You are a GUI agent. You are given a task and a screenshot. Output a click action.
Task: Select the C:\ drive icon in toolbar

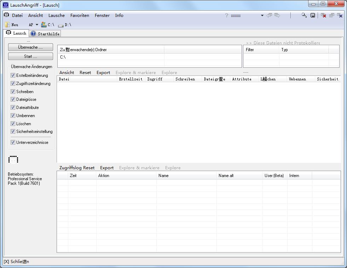coord(44,25)
